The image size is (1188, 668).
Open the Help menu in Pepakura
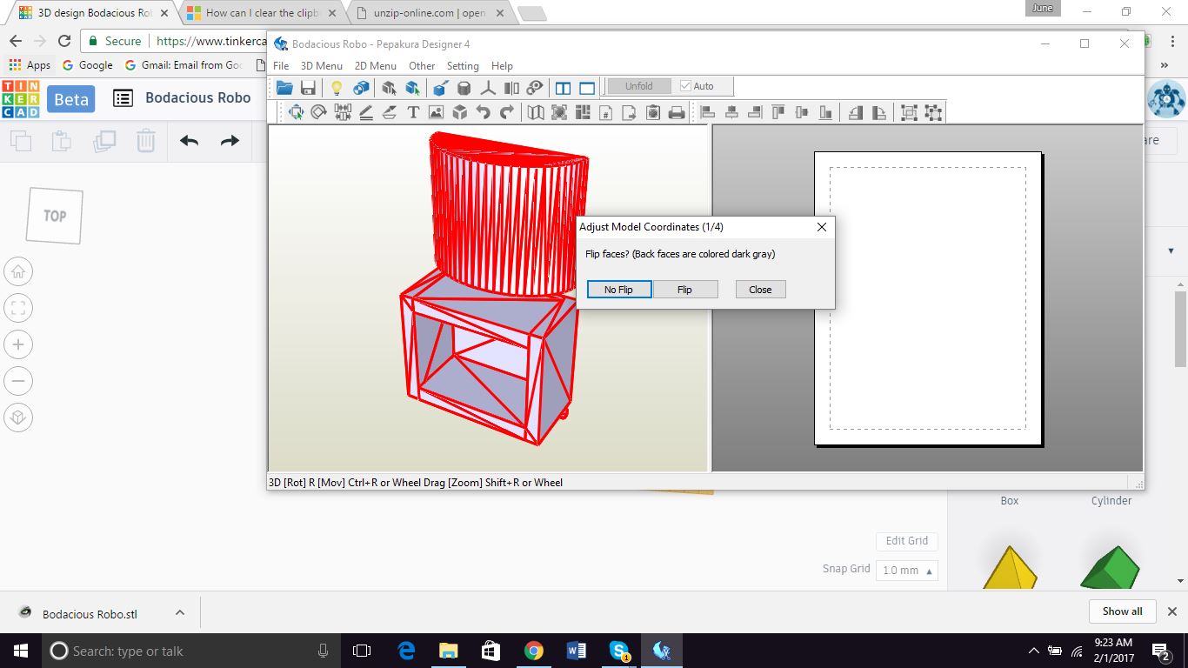(x=502, y=66)
